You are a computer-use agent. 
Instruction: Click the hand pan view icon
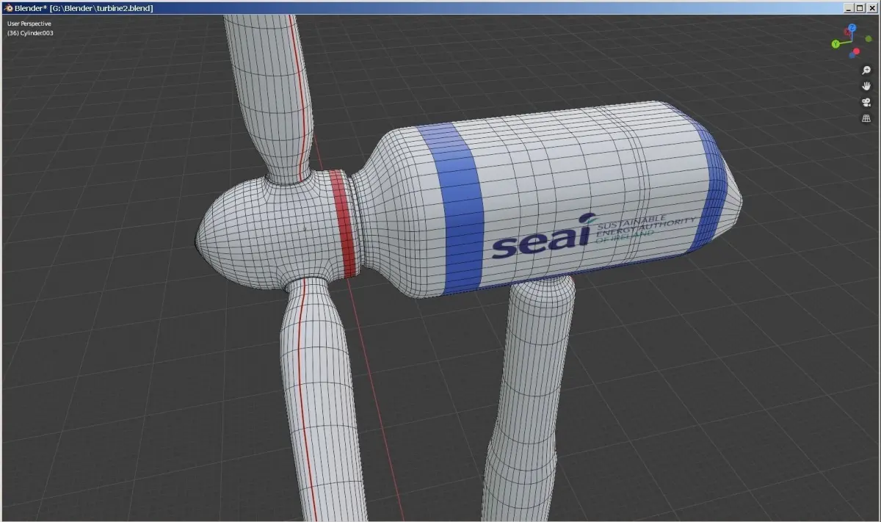[x=866, y=86]
